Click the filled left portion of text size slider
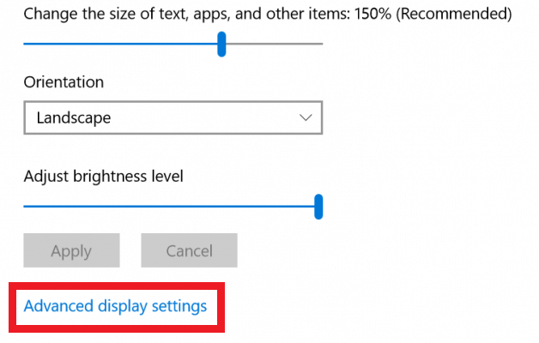Viewport: 539px width, 343px height. click(120, 44)
